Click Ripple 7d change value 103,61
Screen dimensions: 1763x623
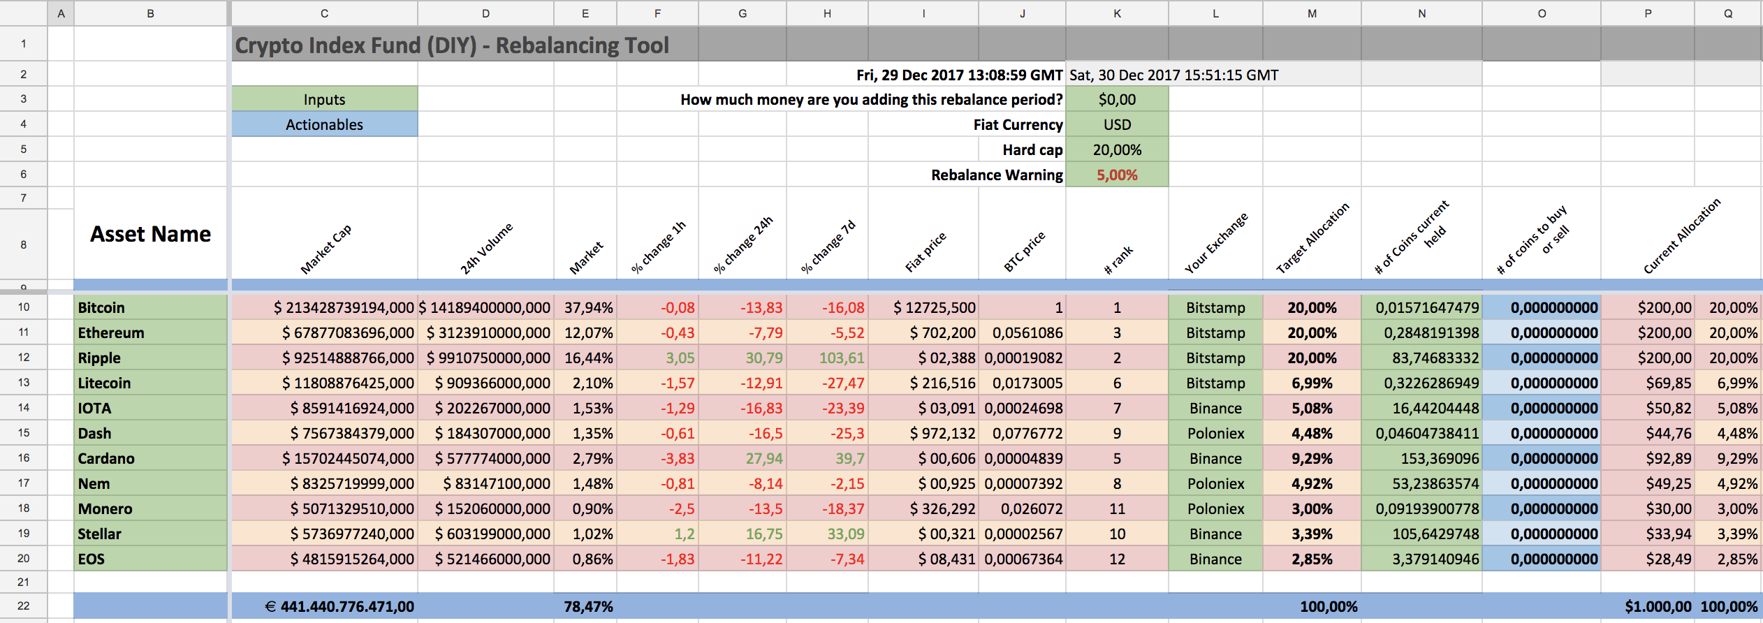pos(828,358)
